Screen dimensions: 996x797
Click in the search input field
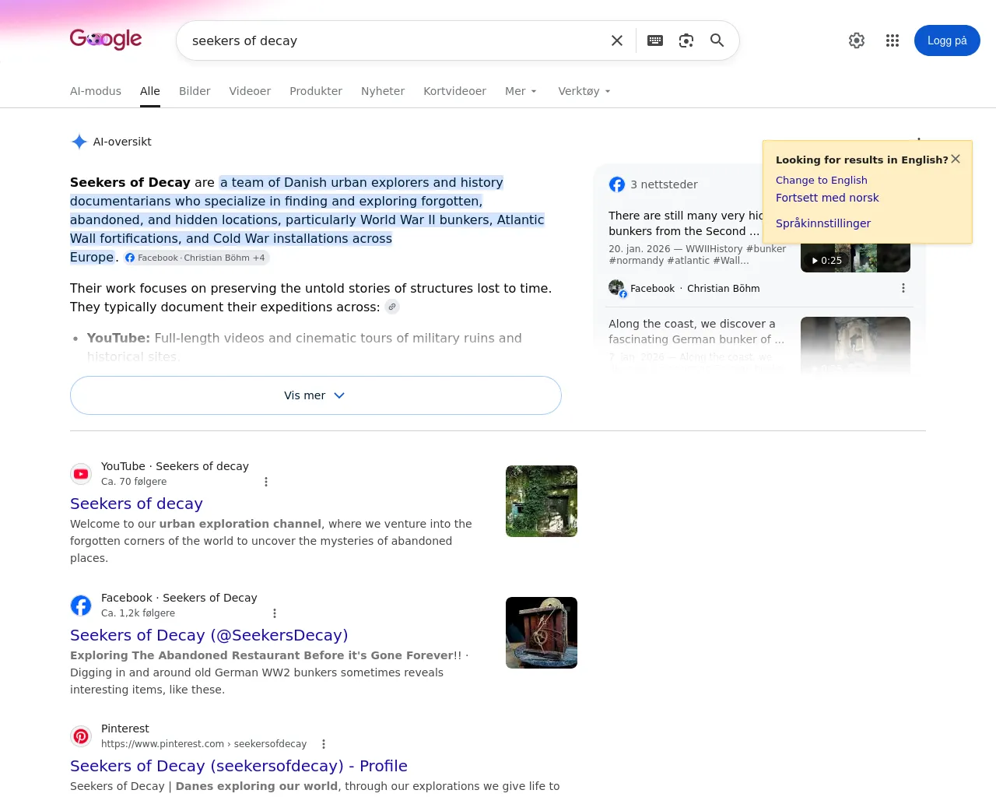point(393,40)
